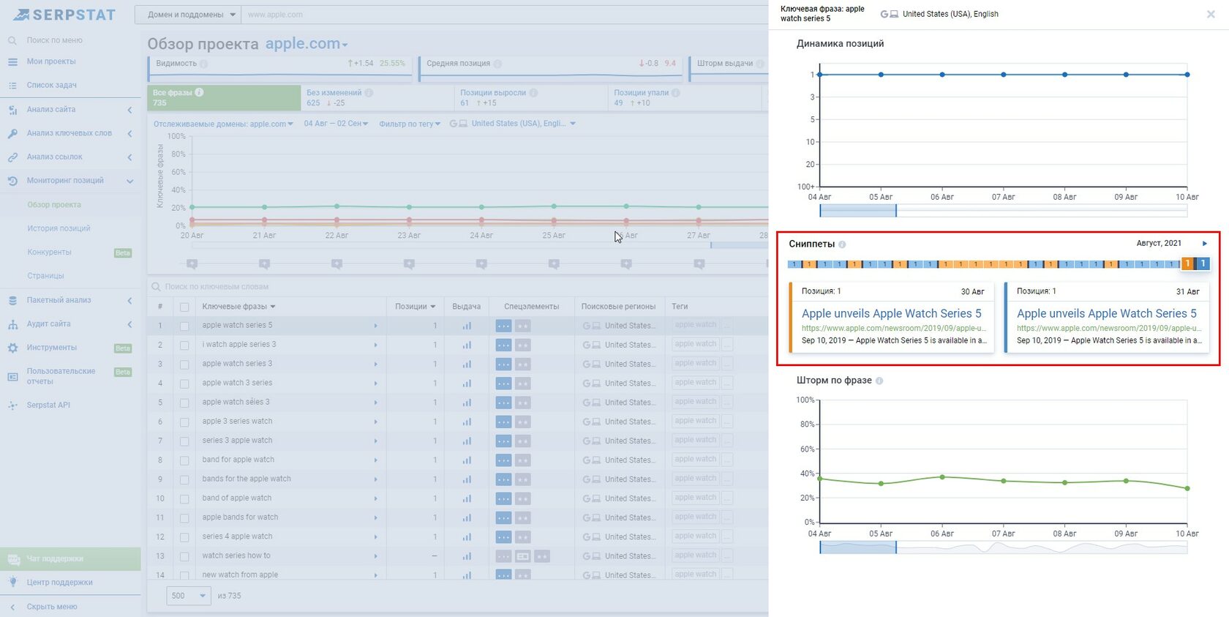Open Конкуренты menu item
This screenshot has height=617, width=1229.
[49, 252]
